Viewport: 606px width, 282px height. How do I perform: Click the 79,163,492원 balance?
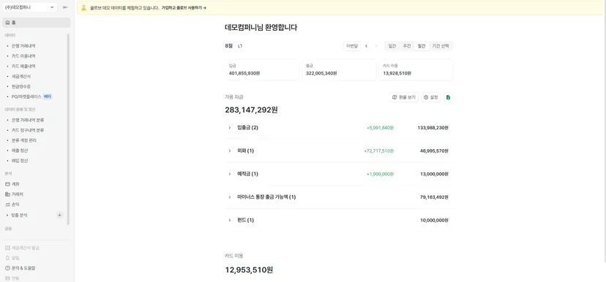(x=434, y=197)
